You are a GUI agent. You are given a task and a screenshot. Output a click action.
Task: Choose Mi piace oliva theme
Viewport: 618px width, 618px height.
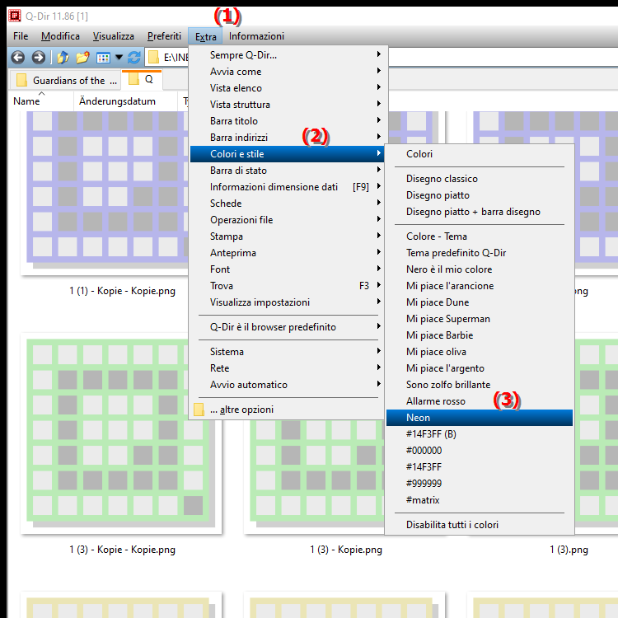480,352
